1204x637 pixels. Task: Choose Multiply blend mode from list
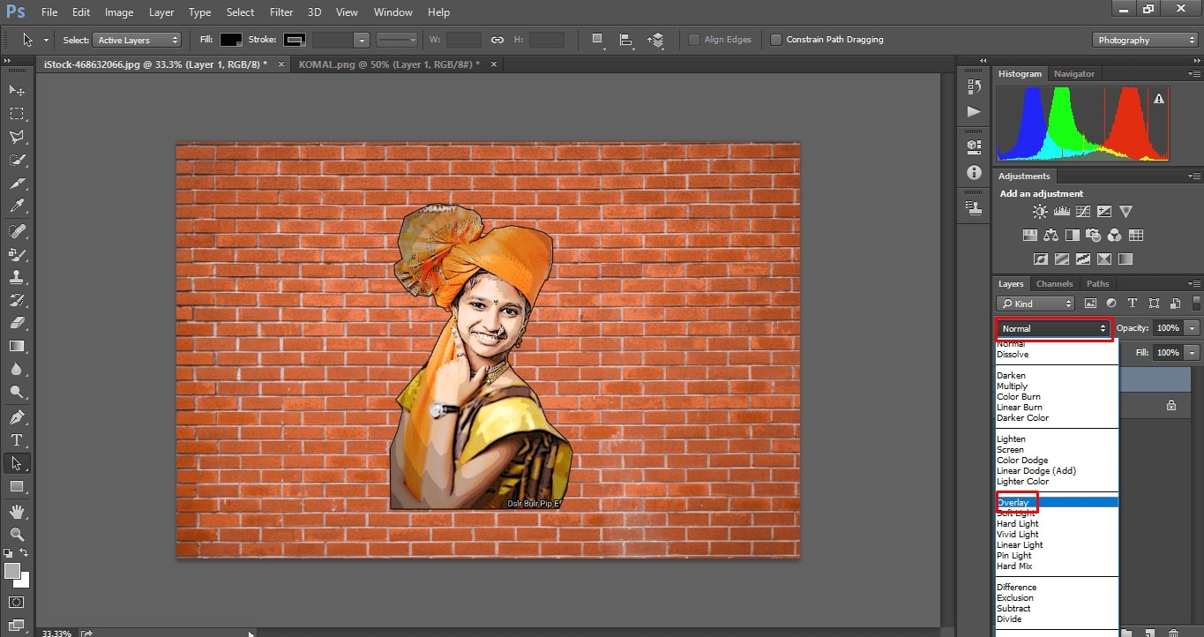1013,386
